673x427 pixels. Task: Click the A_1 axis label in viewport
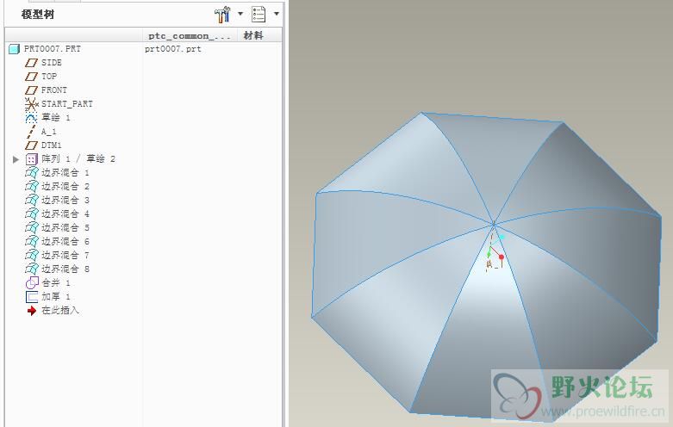pyautogui.click(x=493, y=265)
